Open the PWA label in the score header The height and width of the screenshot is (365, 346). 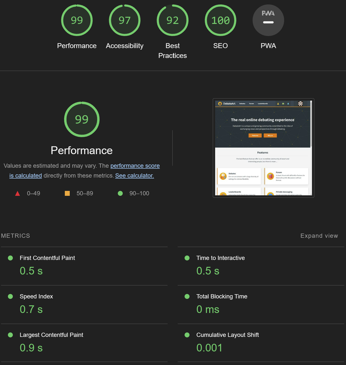pos(269,46)
